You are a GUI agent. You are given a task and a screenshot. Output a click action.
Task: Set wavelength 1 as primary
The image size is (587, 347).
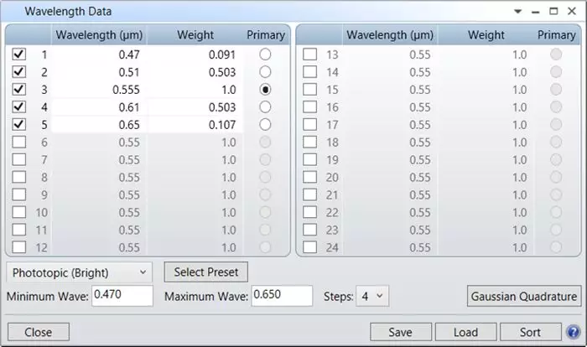click(266, 54)
